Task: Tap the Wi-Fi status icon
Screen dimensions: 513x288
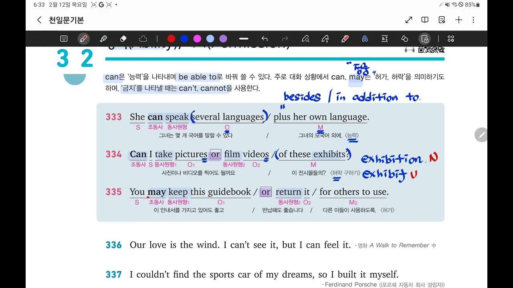Action: [454, 5]
